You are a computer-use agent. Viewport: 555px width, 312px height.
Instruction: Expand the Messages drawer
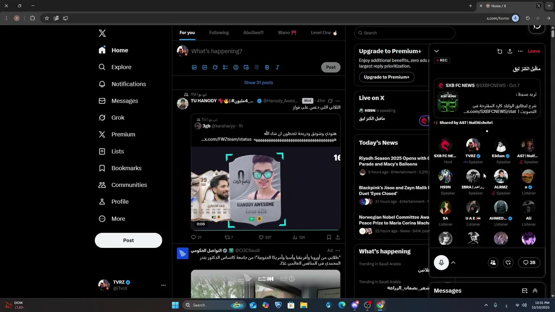[x=535, y=291]
